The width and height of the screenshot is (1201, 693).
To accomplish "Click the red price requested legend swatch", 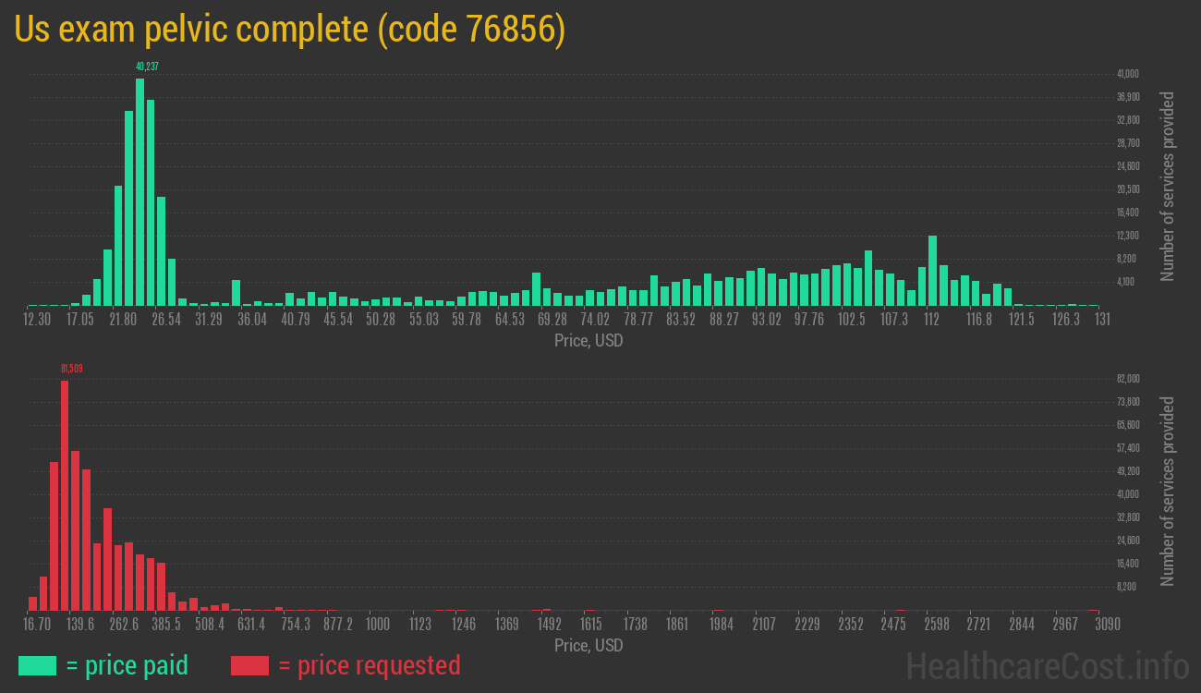I will pos(249,665).
